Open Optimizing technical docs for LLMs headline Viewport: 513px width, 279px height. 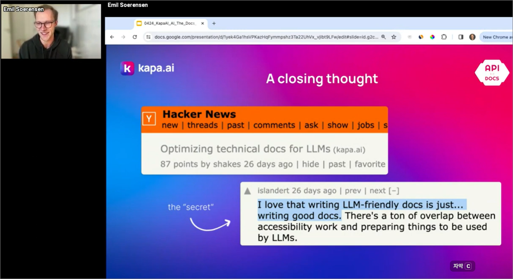245,149
